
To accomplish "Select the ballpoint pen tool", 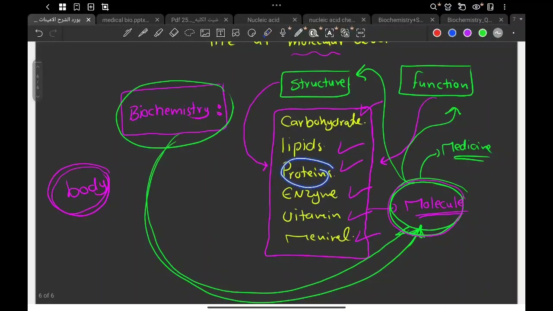I will (x=127, y=33).
